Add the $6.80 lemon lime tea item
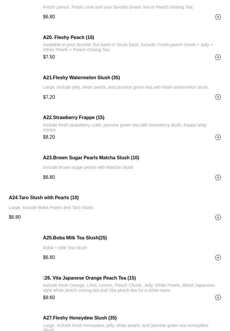This screenshot has height=331, width=230. click(x=218, y=17)
